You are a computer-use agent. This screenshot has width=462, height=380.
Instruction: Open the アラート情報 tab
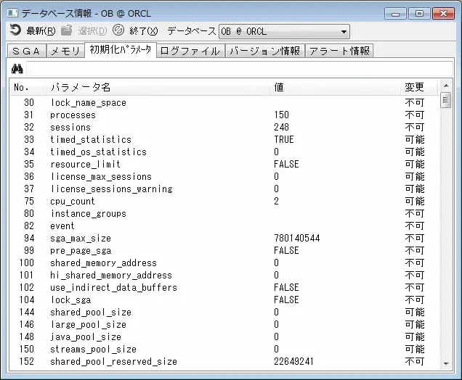pyautogui.click(x=339, y=51)
